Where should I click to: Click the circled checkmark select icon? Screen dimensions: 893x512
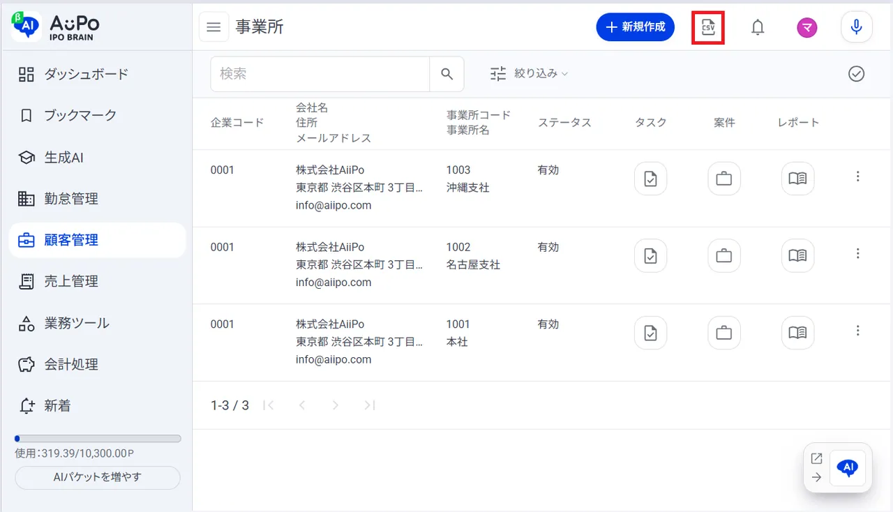click(x=857, y=74)
